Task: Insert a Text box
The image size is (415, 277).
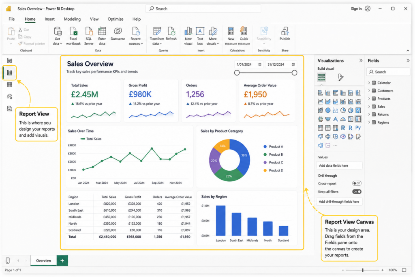Action: [x=200, y=36]
